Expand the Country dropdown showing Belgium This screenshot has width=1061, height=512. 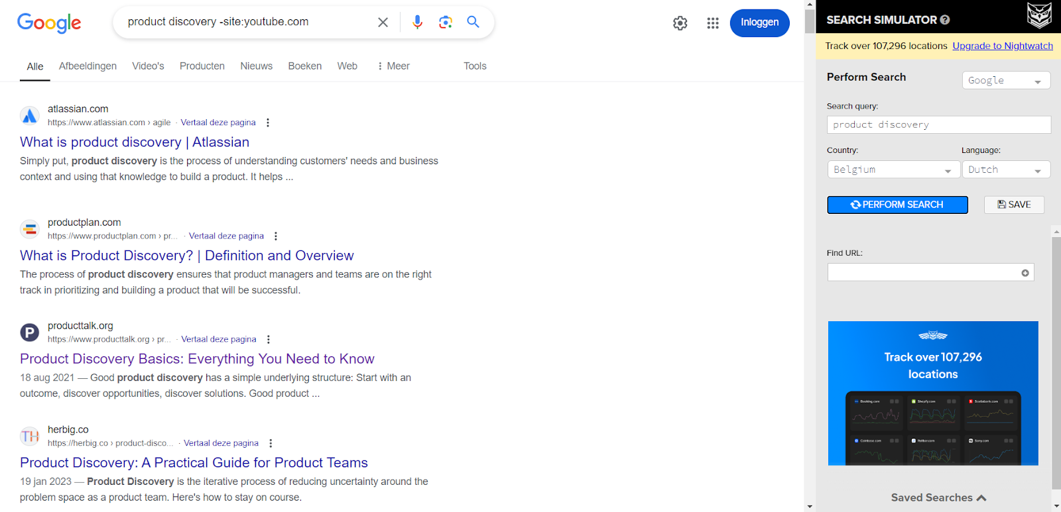pyautogui.click(x=893, y=170)
